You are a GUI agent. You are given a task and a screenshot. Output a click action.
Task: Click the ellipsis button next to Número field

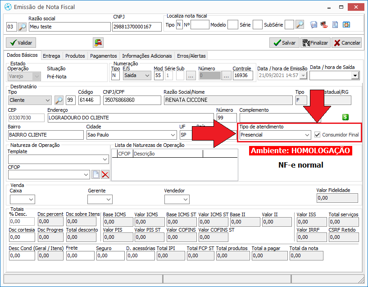click(x=226, y=76)
